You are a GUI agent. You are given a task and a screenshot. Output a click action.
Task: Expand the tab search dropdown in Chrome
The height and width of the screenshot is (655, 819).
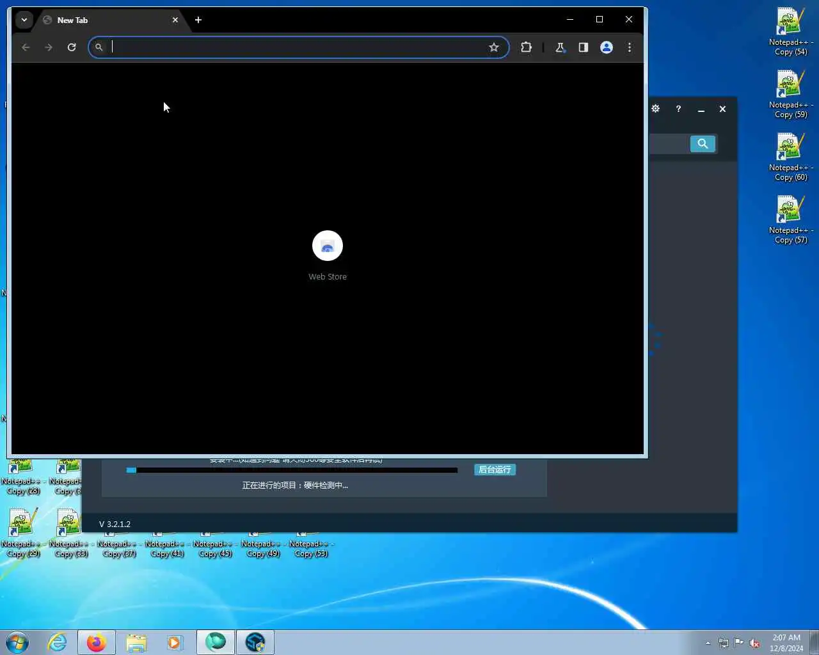tap(24, 20)
